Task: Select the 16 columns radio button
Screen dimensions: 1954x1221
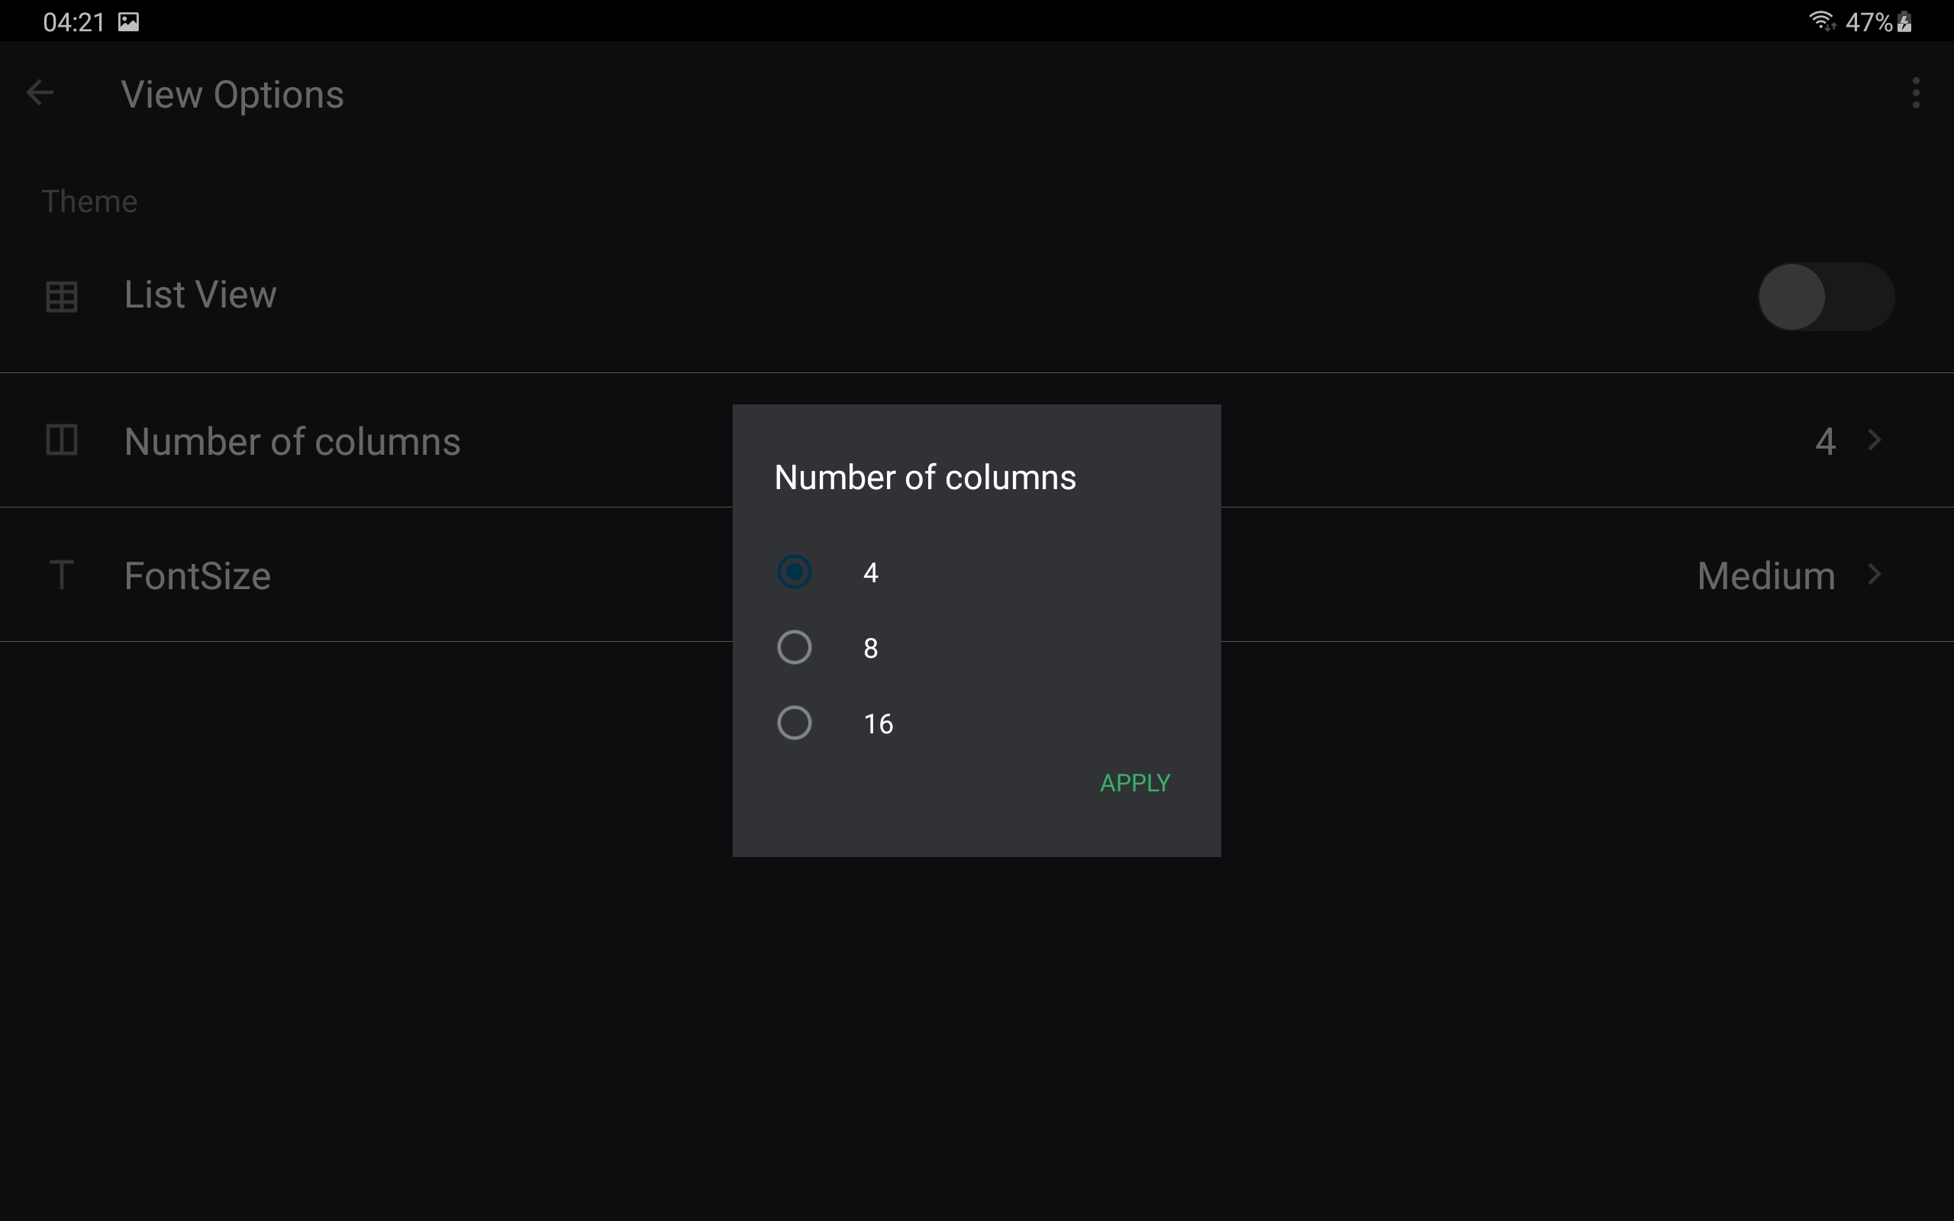Action: point(795,723)
